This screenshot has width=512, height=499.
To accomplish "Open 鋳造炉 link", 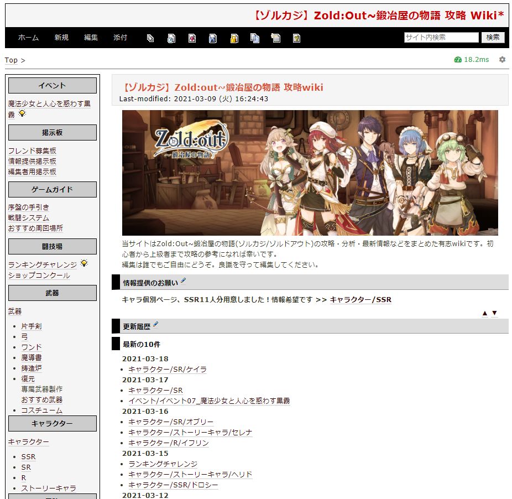I will [32, 368].
